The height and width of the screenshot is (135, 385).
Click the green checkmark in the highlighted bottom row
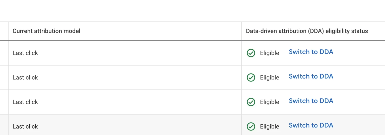[251, 126]
